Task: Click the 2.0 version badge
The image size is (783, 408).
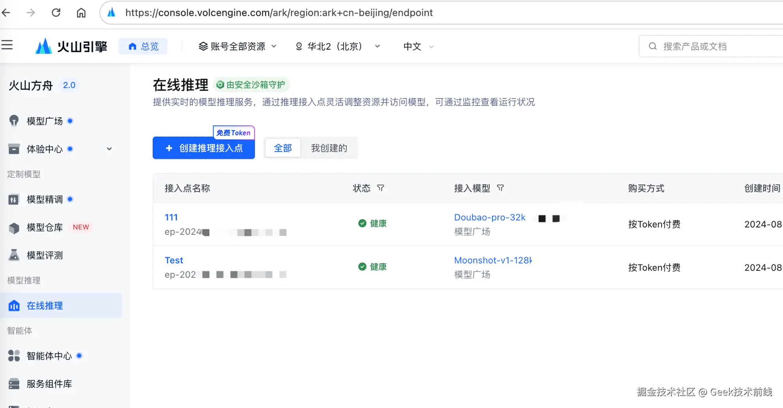Action: coord(69,85)
